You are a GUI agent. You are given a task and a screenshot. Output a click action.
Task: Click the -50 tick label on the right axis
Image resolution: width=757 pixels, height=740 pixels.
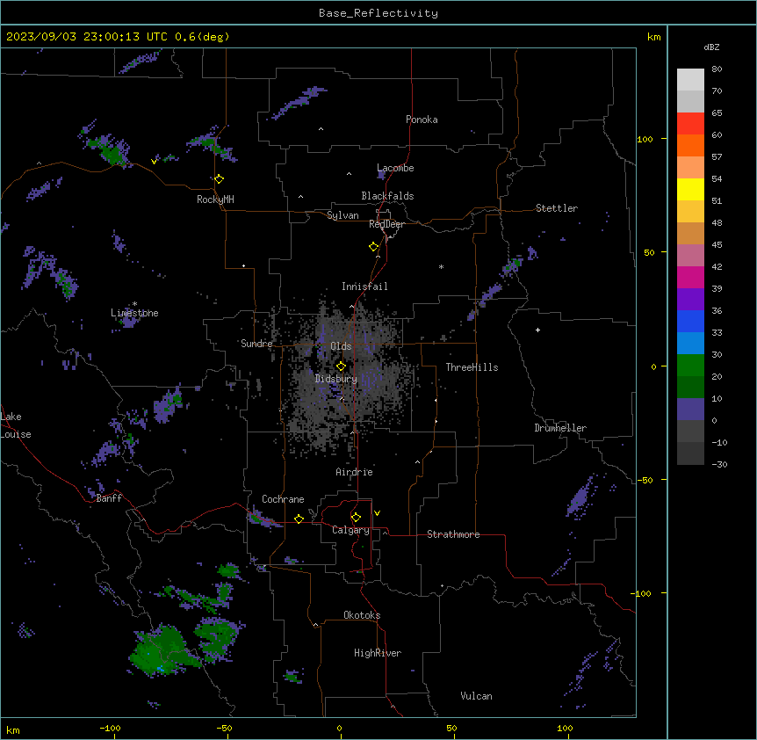click(x=645, y=480)
